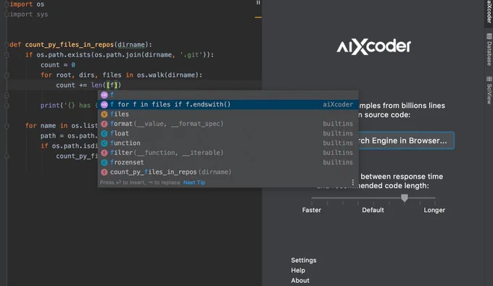Image resolution: width=493 pixels, height=286 pixels.
Task: Click the files variable suggestion icon
Action: [x=104, y=114]
